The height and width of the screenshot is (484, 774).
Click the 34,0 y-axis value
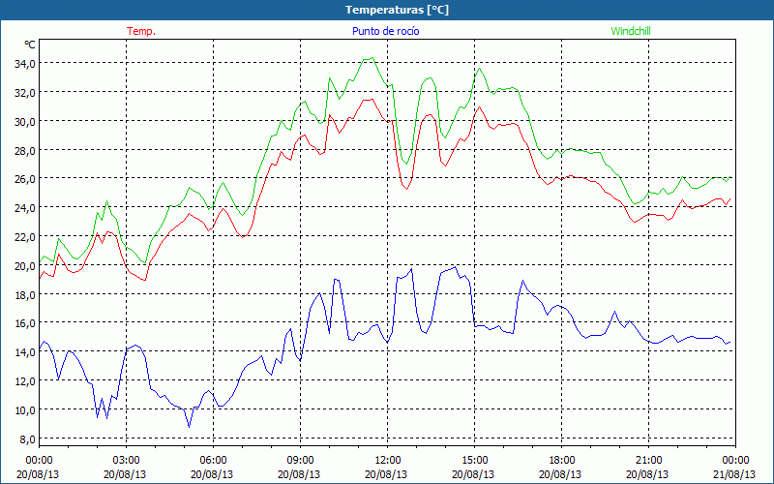click(25, 64)
